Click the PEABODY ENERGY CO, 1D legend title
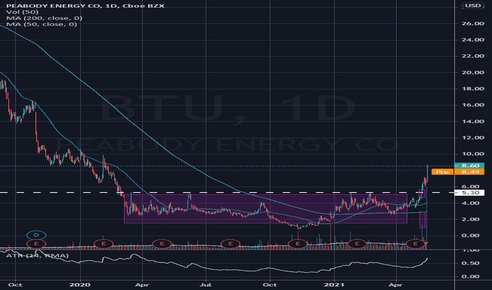 click(x=85, y=6)
